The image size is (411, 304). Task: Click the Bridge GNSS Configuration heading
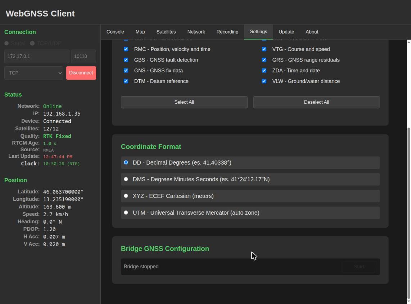(x=165, y=249)
